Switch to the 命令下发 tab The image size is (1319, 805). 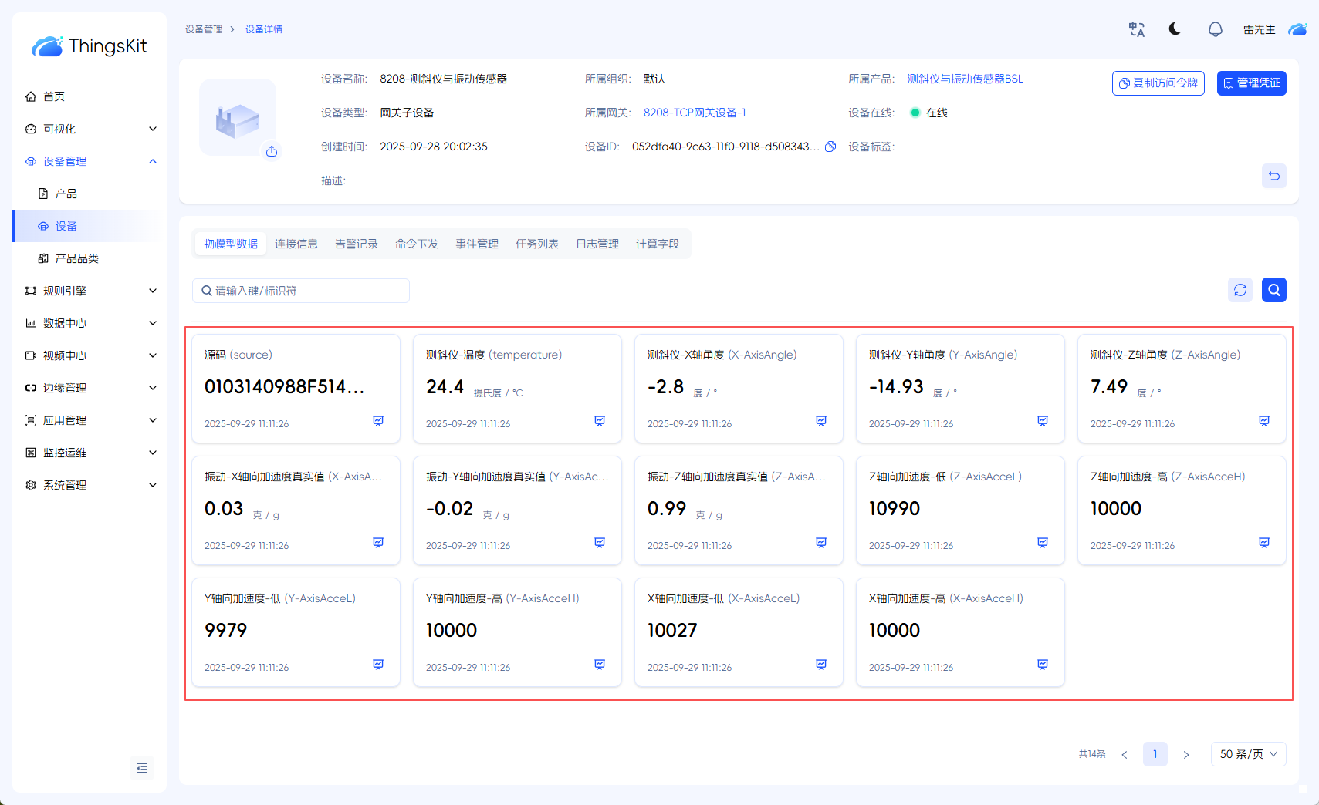click(x=417, y=244)
